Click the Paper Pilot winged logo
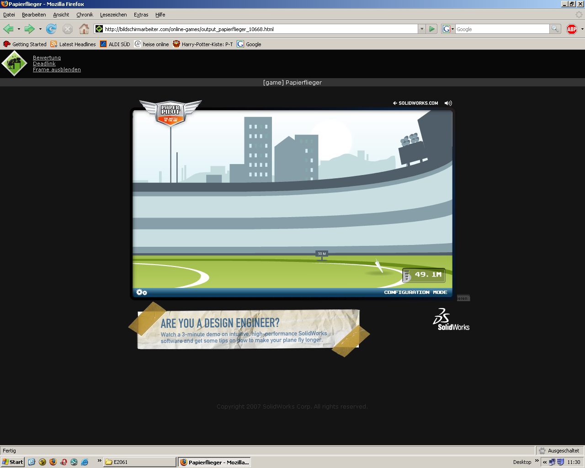585x468 pixels. 170,113
